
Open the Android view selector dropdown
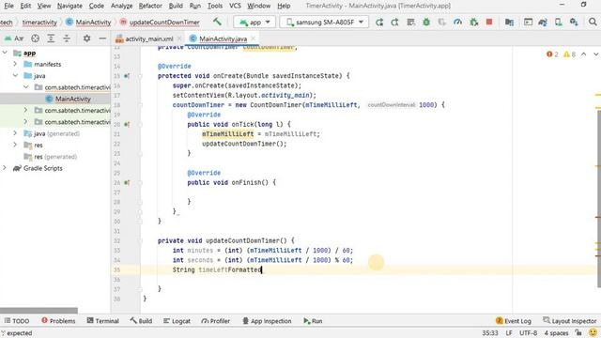point(14,38)
